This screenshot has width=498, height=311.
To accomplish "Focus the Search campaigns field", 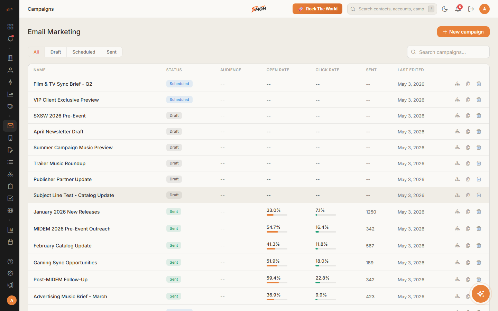I will click(x=448, y=52).
